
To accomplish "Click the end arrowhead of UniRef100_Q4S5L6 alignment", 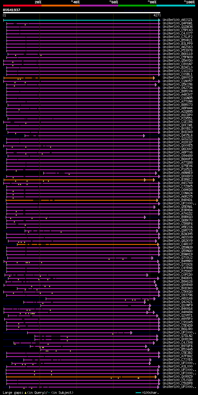I will tap(144, 136).
